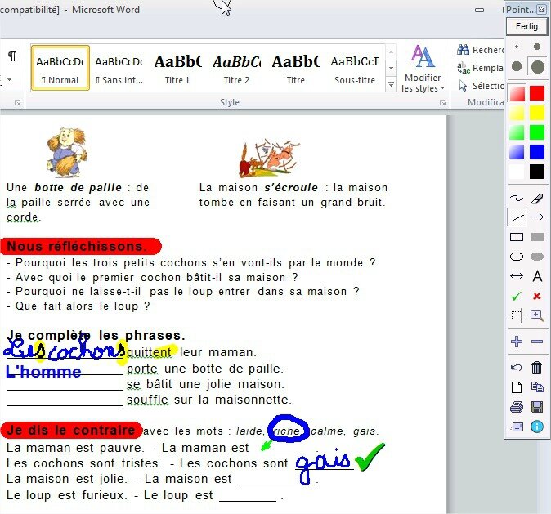
Task: Select the largest pen size dot
Action: (x=537, y=66)
